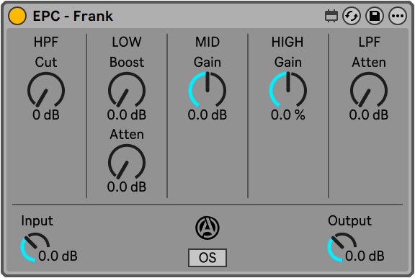
Task: Click the HPF Cut value 0 dB
Action: [46, 115]
